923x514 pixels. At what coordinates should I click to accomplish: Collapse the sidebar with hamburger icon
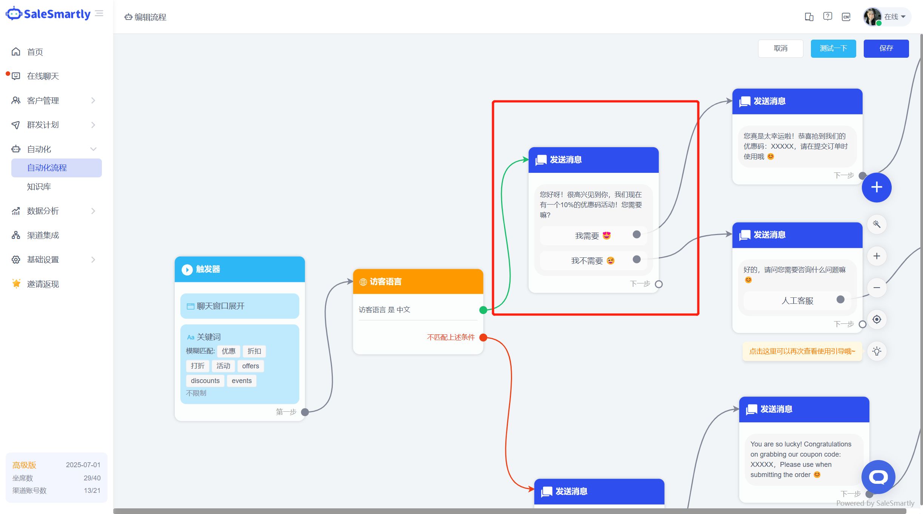tap(99, 14)
